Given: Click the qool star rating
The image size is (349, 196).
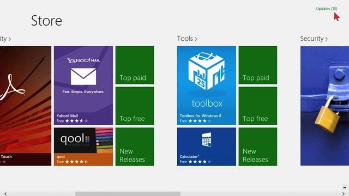Looking at the screenshot, I should point(76,162).
